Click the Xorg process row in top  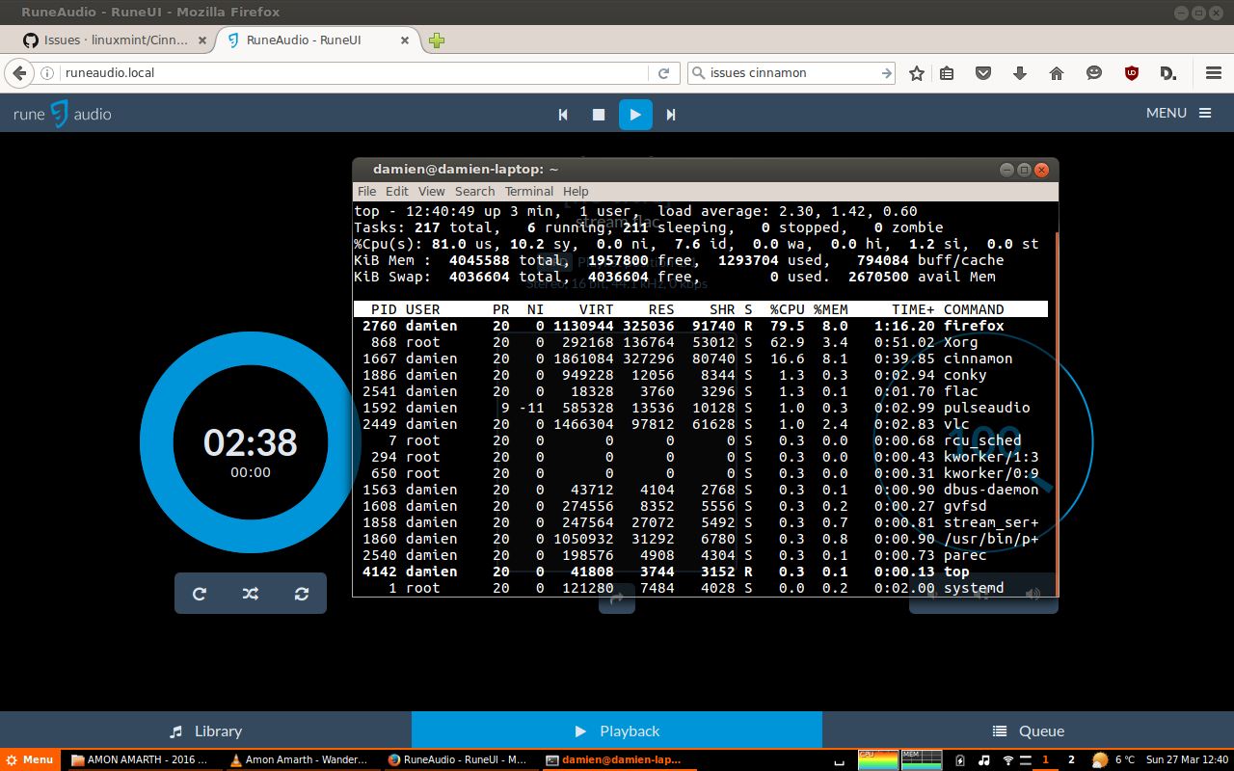click(701, 342)
